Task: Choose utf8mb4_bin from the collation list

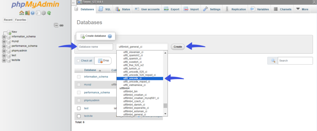Action: click(x=140, y=91)
